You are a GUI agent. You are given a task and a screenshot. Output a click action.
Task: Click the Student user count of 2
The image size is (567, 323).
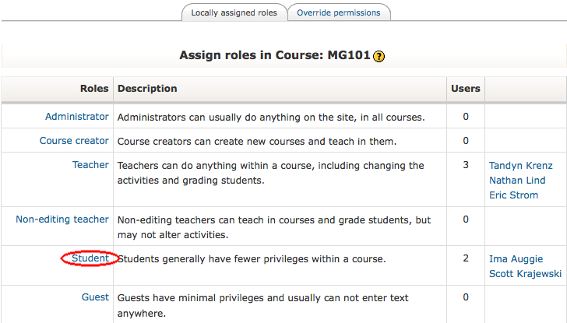(466, 258)
